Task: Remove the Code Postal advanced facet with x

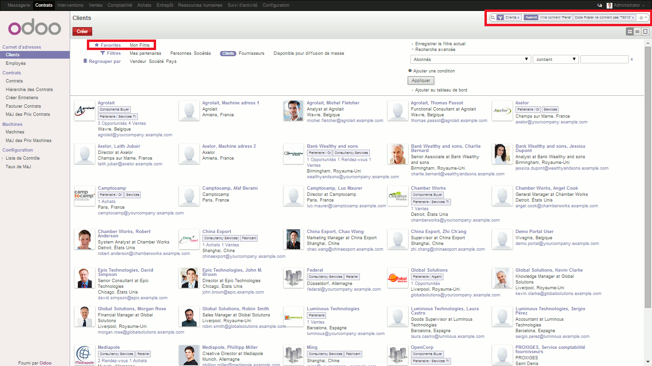Action: point(633,17)
